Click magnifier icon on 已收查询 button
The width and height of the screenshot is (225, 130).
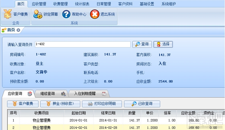click(134, 104)
